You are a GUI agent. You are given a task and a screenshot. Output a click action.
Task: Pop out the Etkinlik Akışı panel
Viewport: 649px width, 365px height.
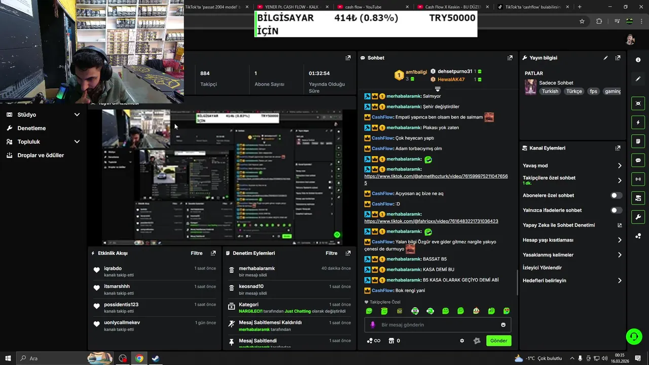(213, 253)
